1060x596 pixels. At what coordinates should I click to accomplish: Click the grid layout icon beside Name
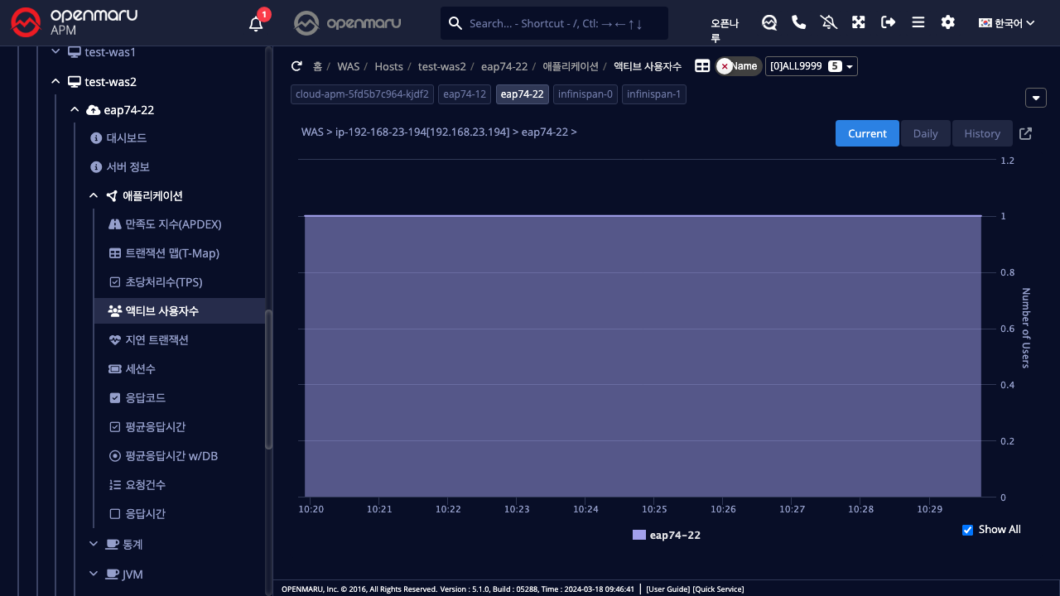(x=701, y=66)
